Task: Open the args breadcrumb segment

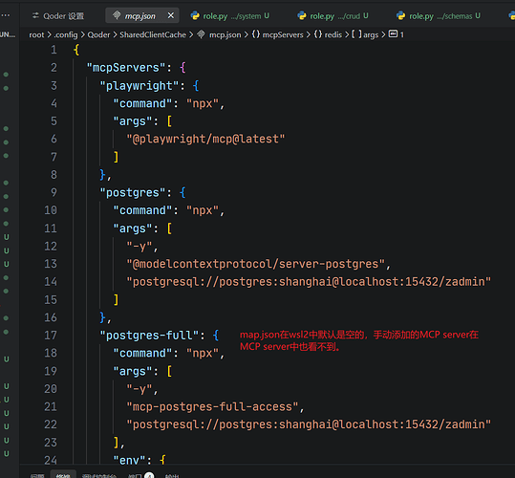Action: pos(371,34)
